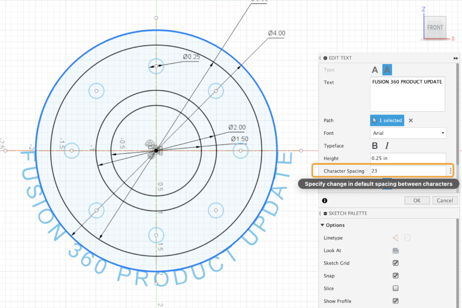Open the Arial font dropdown
The width and height of the screenshot is (462, 308).
click(x=408, y=133)
